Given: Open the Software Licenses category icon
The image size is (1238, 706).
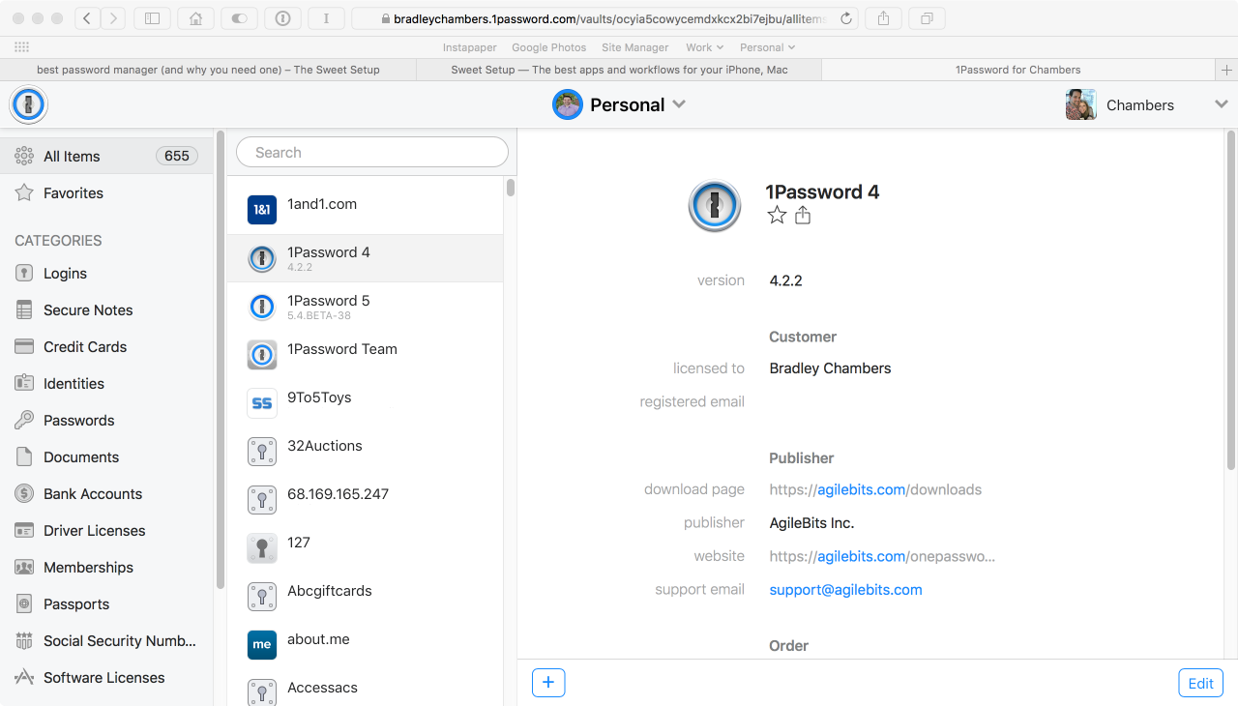Looking at the screenshot, I should 24,678.
